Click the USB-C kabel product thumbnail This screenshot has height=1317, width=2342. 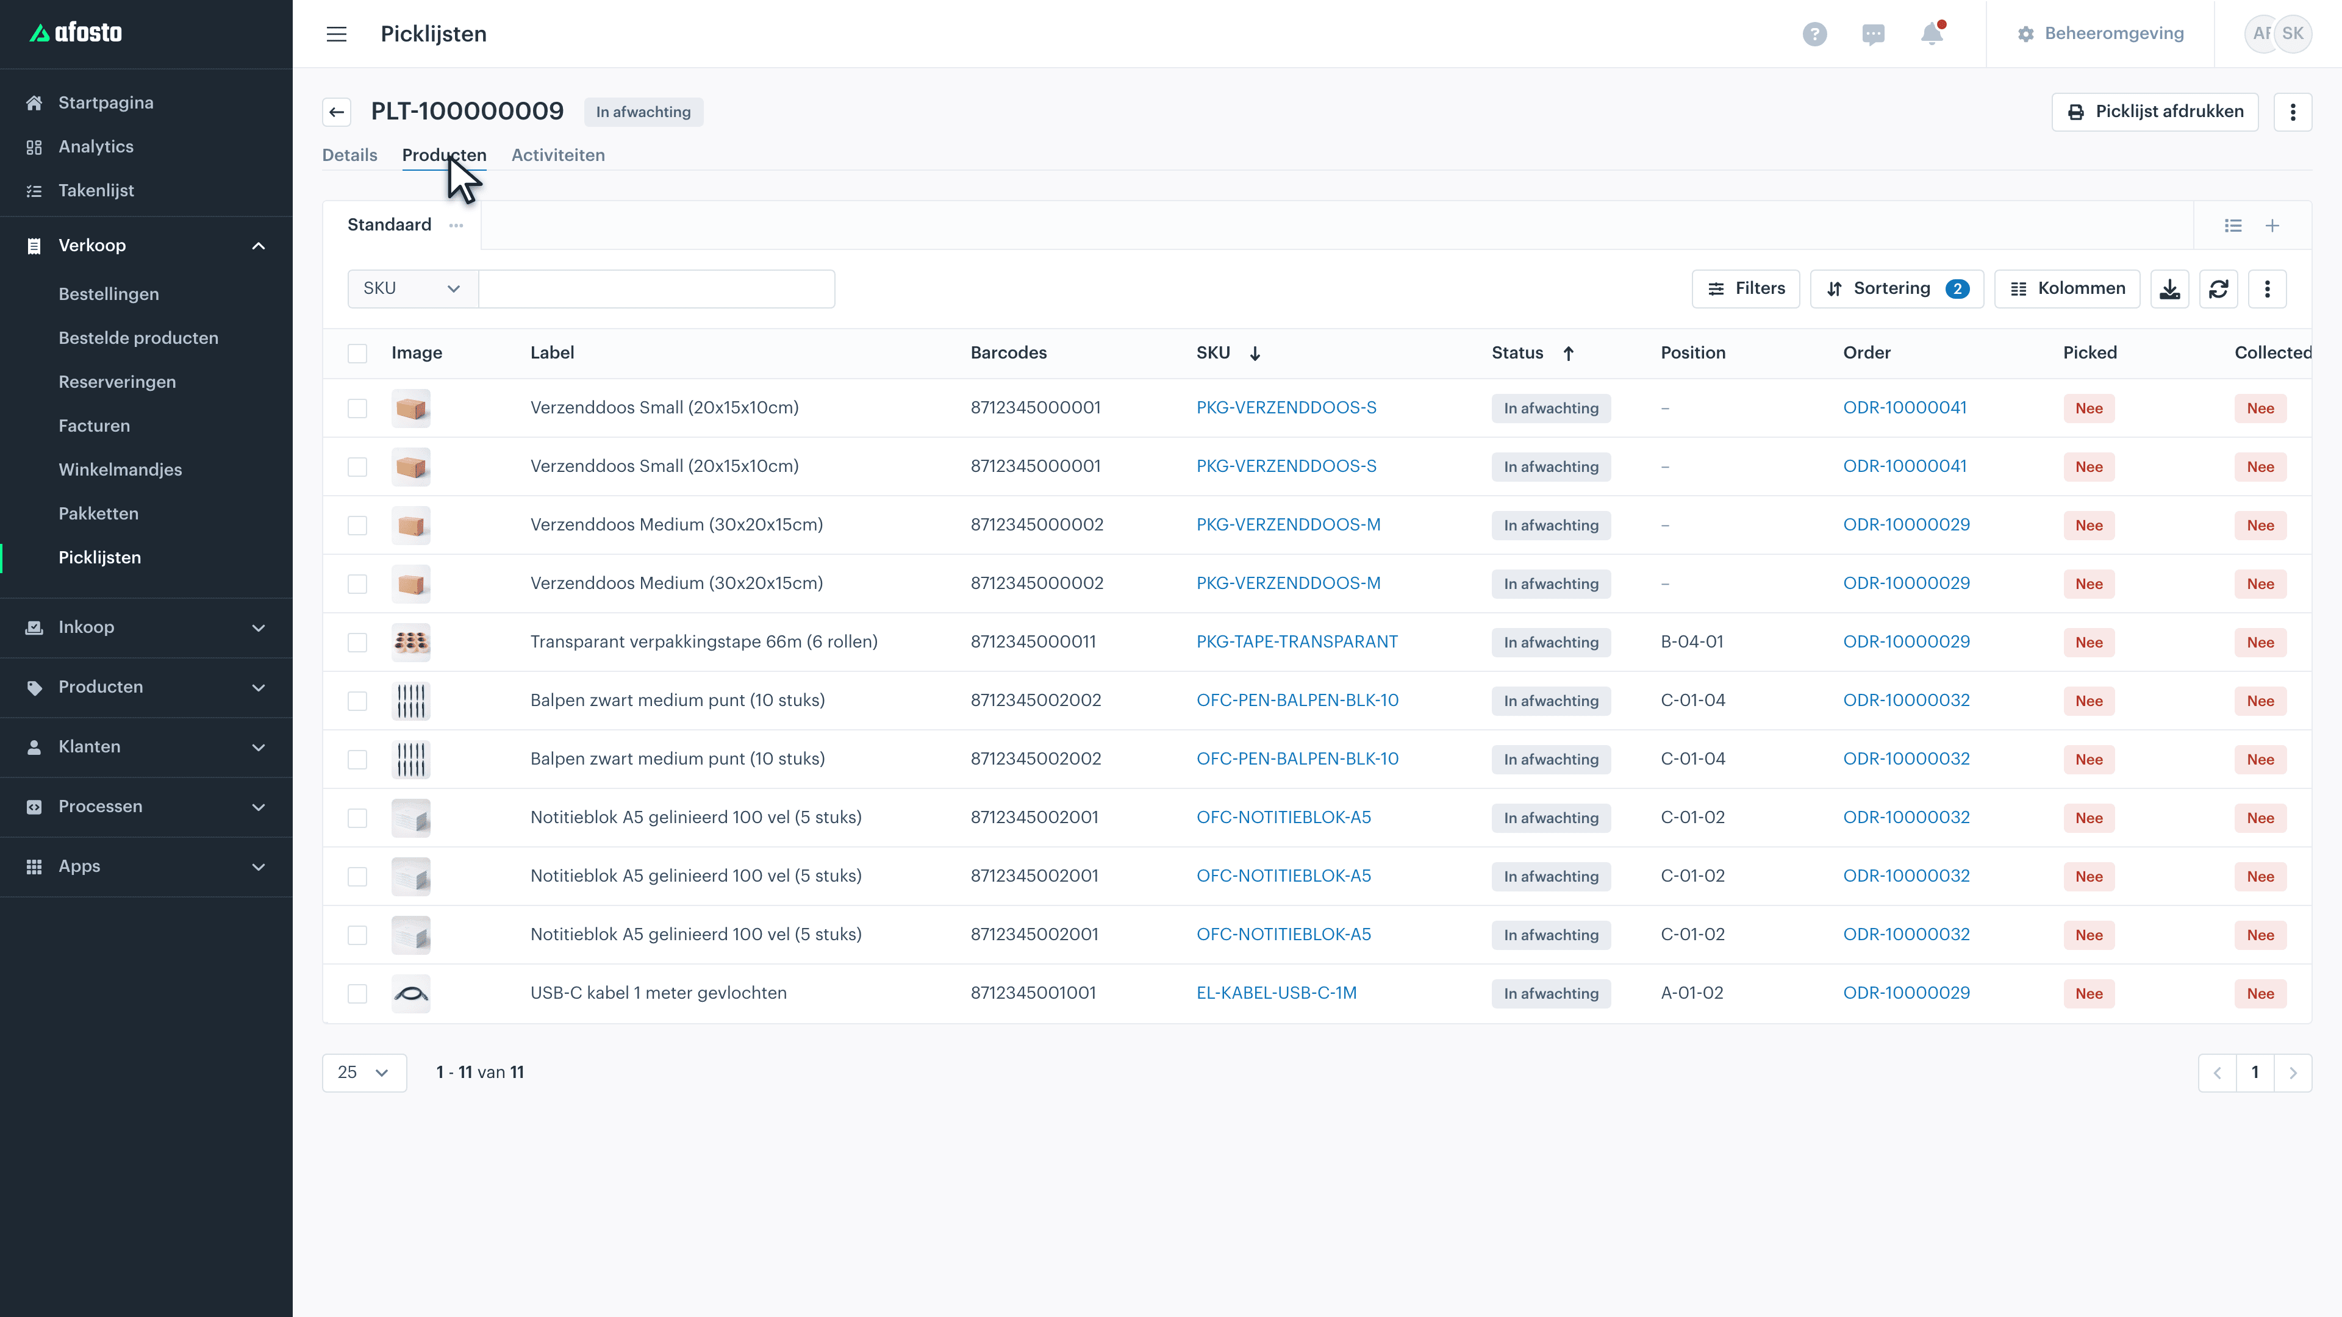(x=411, y=993)
